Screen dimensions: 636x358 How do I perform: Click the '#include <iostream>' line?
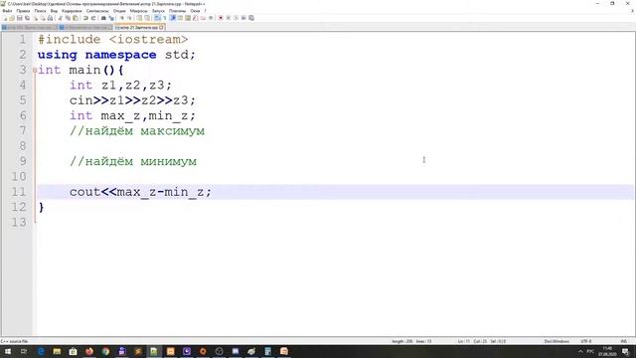click(x=112, y=40)
